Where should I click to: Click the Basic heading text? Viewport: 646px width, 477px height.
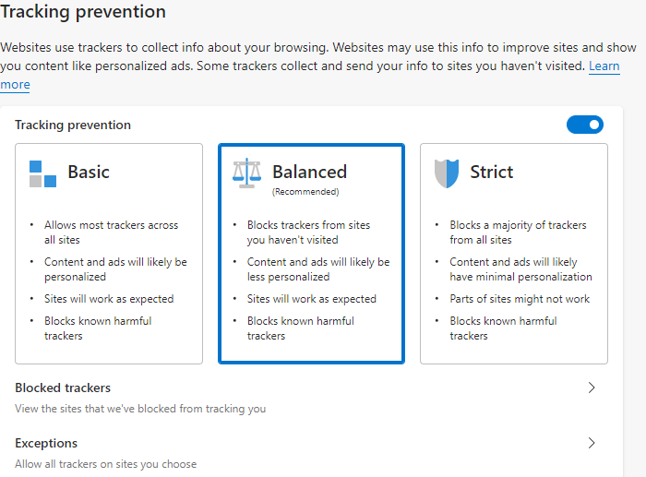pos(89,172)
